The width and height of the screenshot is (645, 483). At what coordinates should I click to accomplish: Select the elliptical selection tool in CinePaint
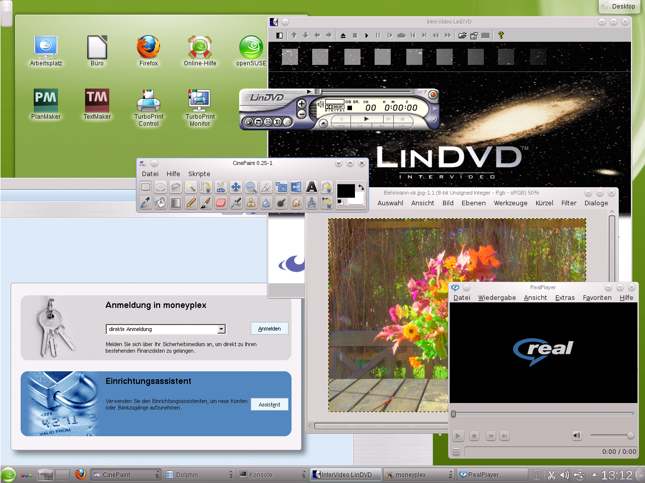click(161, 187)
